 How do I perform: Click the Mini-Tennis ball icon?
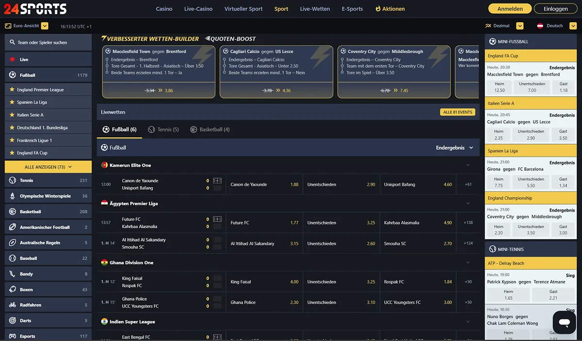click(493, 249)
